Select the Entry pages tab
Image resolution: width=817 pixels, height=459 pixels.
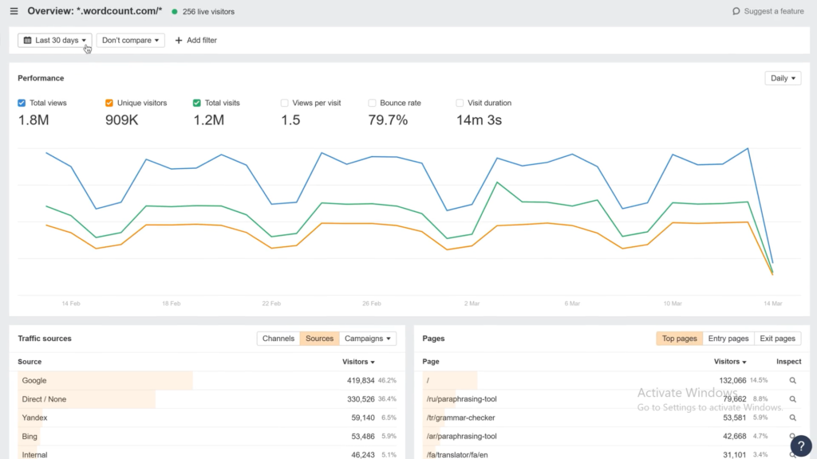pyautogui.click(x=728, y=339)
